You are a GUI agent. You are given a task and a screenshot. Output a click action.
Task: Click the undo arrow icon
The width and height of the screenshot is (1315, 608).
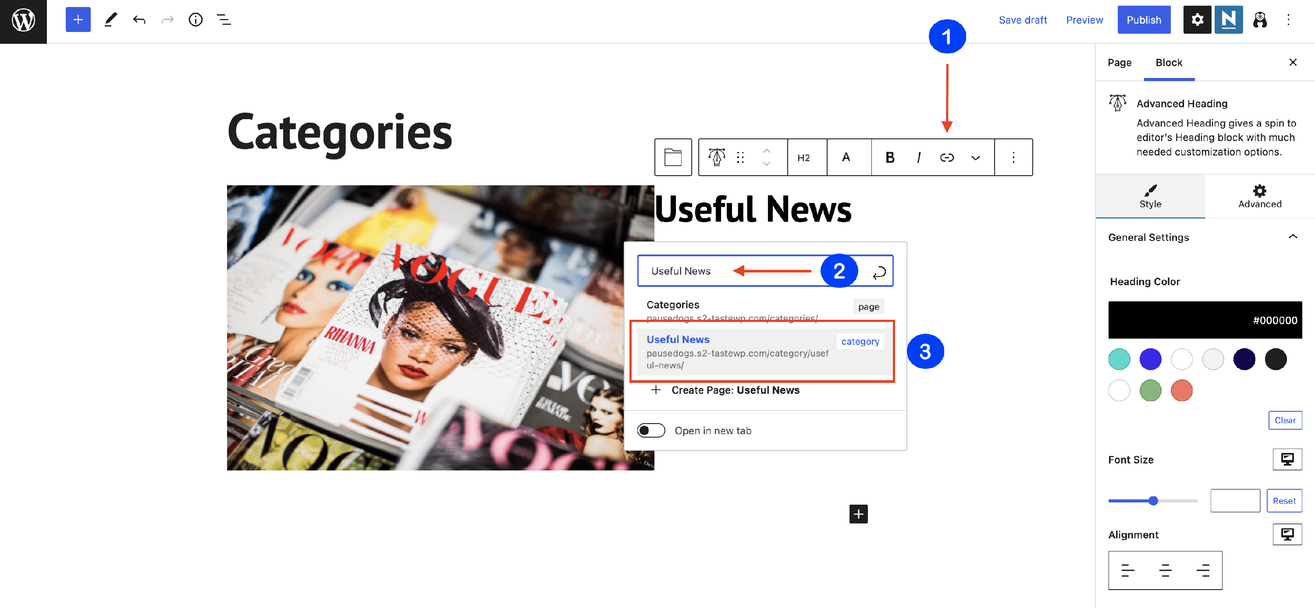[139, 20]
